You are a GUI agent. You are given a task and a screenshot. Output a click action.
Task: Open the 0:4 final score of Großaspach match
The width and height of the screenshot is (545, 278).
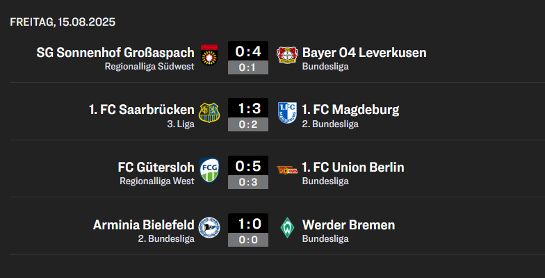[248, 51]
